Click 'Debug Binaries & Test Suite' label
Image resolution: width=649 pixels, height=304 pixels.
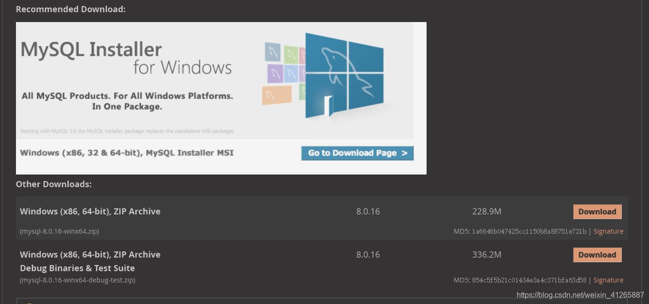pos(77,268)
